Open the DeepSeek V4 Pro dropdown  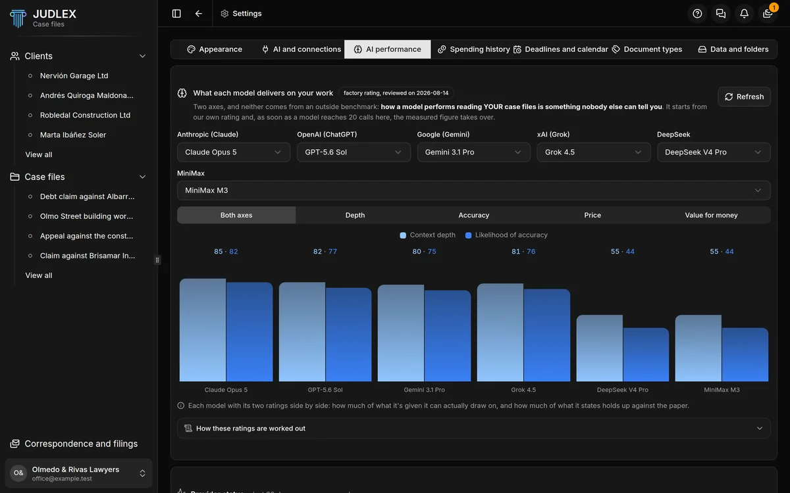(714, 152)
